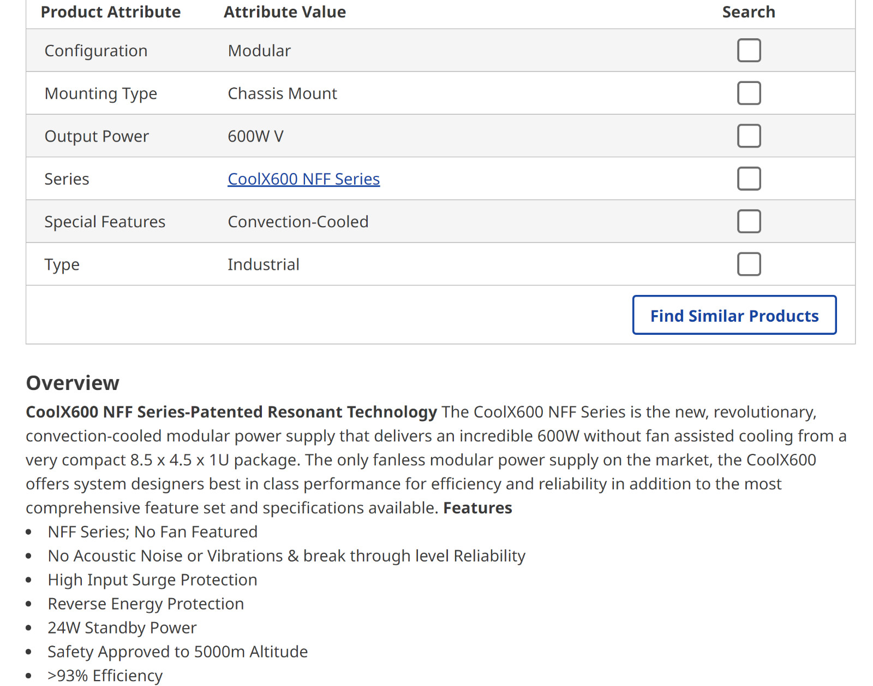The width and height of the screenshot is (873, 686).
Task: Mark the Type Industrial search checkbox
Action: click(x=749, y=264)
